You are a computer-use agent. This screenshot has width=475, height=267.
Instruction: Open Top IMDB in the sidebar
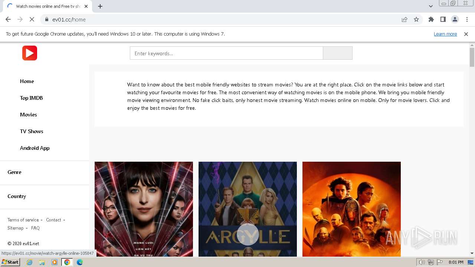click(32, 98)
